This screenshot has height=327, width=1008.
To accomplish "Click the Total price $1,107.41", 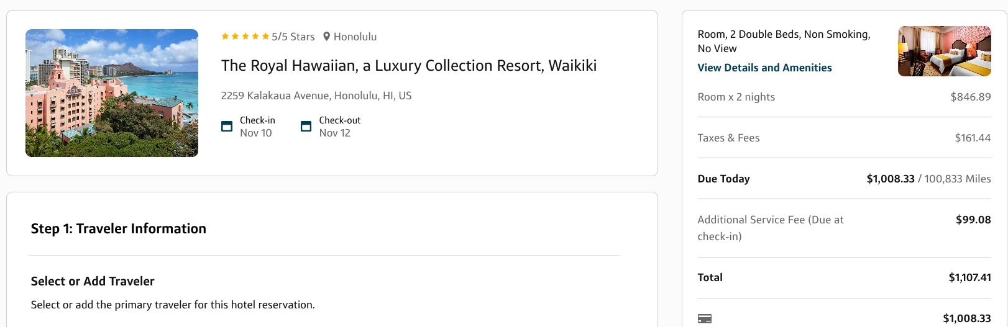I will coord(969,277).
